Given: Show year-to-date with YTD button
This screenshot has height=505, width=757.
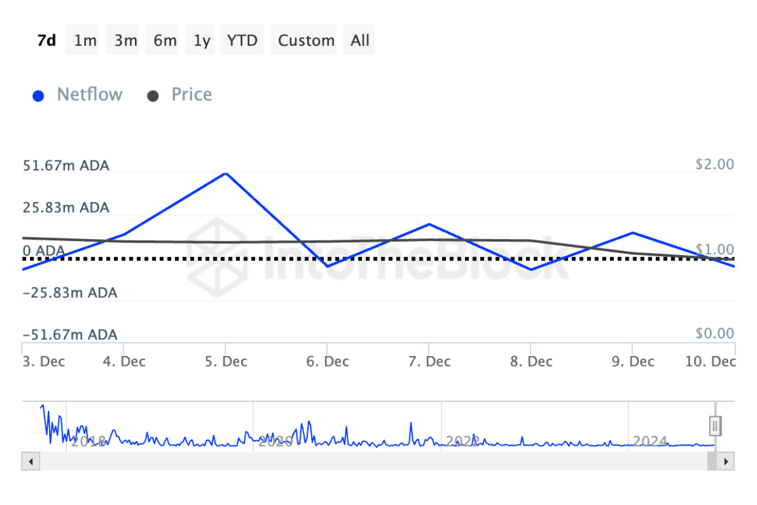Looking at the screenshot, I should click(242, 40).
